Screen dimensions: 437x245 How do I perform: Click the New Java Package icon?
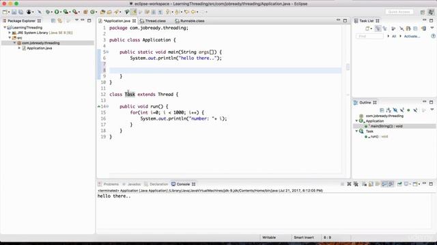[x=85, y=12]
